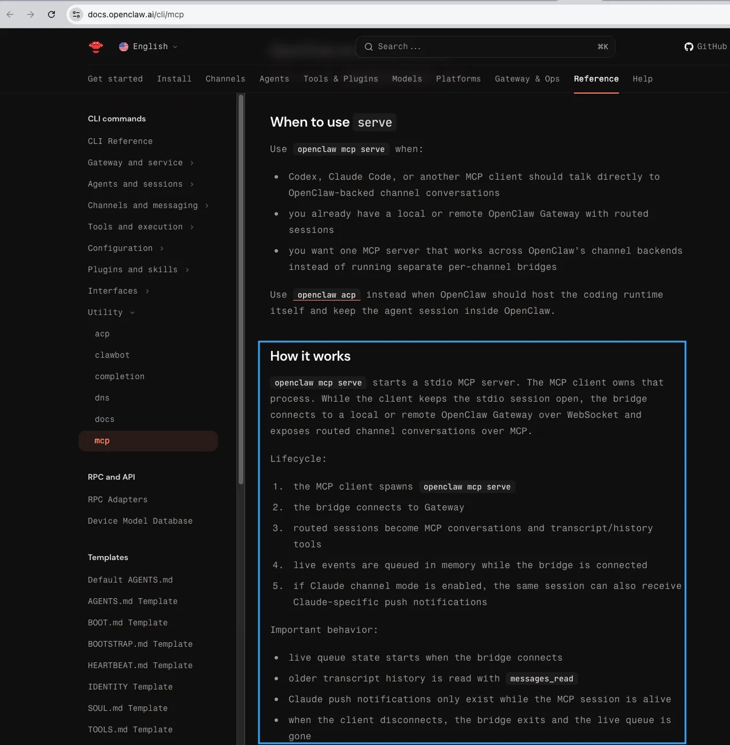The image size is (730, 745).
Task: Click the magnifying glass search icon
Action: [x=368, y=47]
